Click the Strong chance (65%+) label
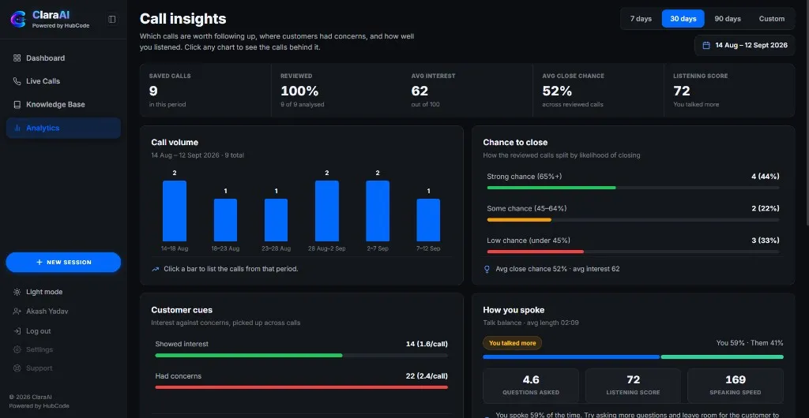This screenshot has width=809, height=418. click(x=525, y=177)
